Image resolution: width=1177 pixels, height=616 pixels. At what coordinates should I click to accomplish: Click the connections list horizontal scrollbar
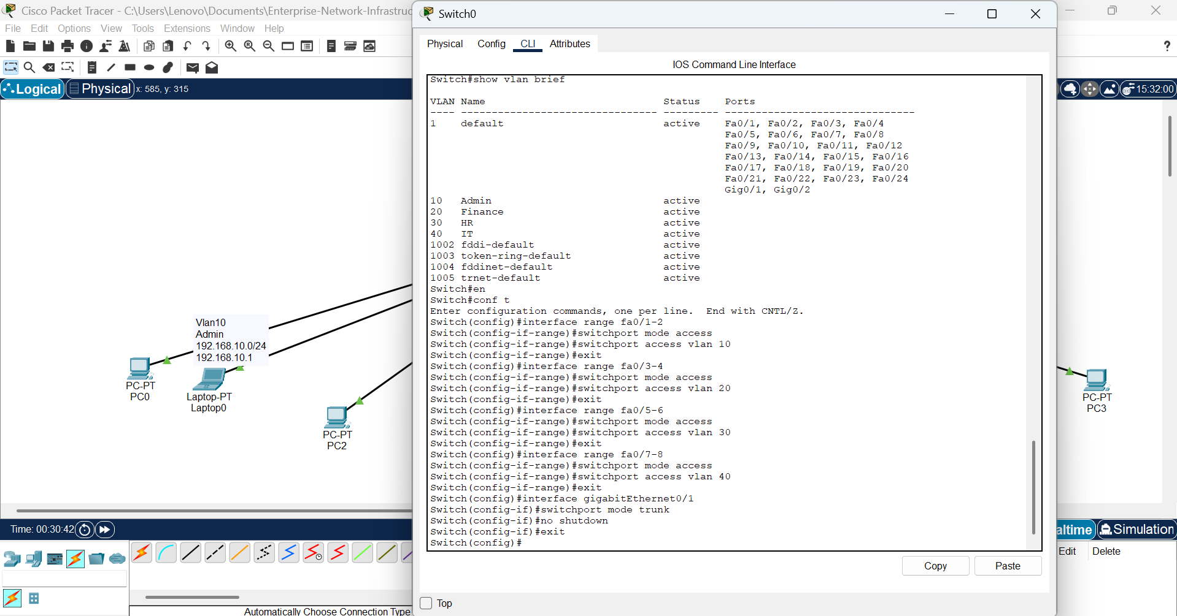tap(192, 596)
